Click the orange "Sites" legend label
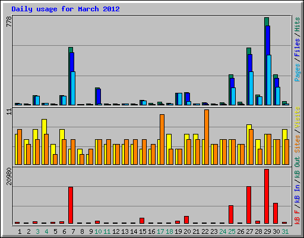This screenshot has width=304, height=238. point(297,144)
